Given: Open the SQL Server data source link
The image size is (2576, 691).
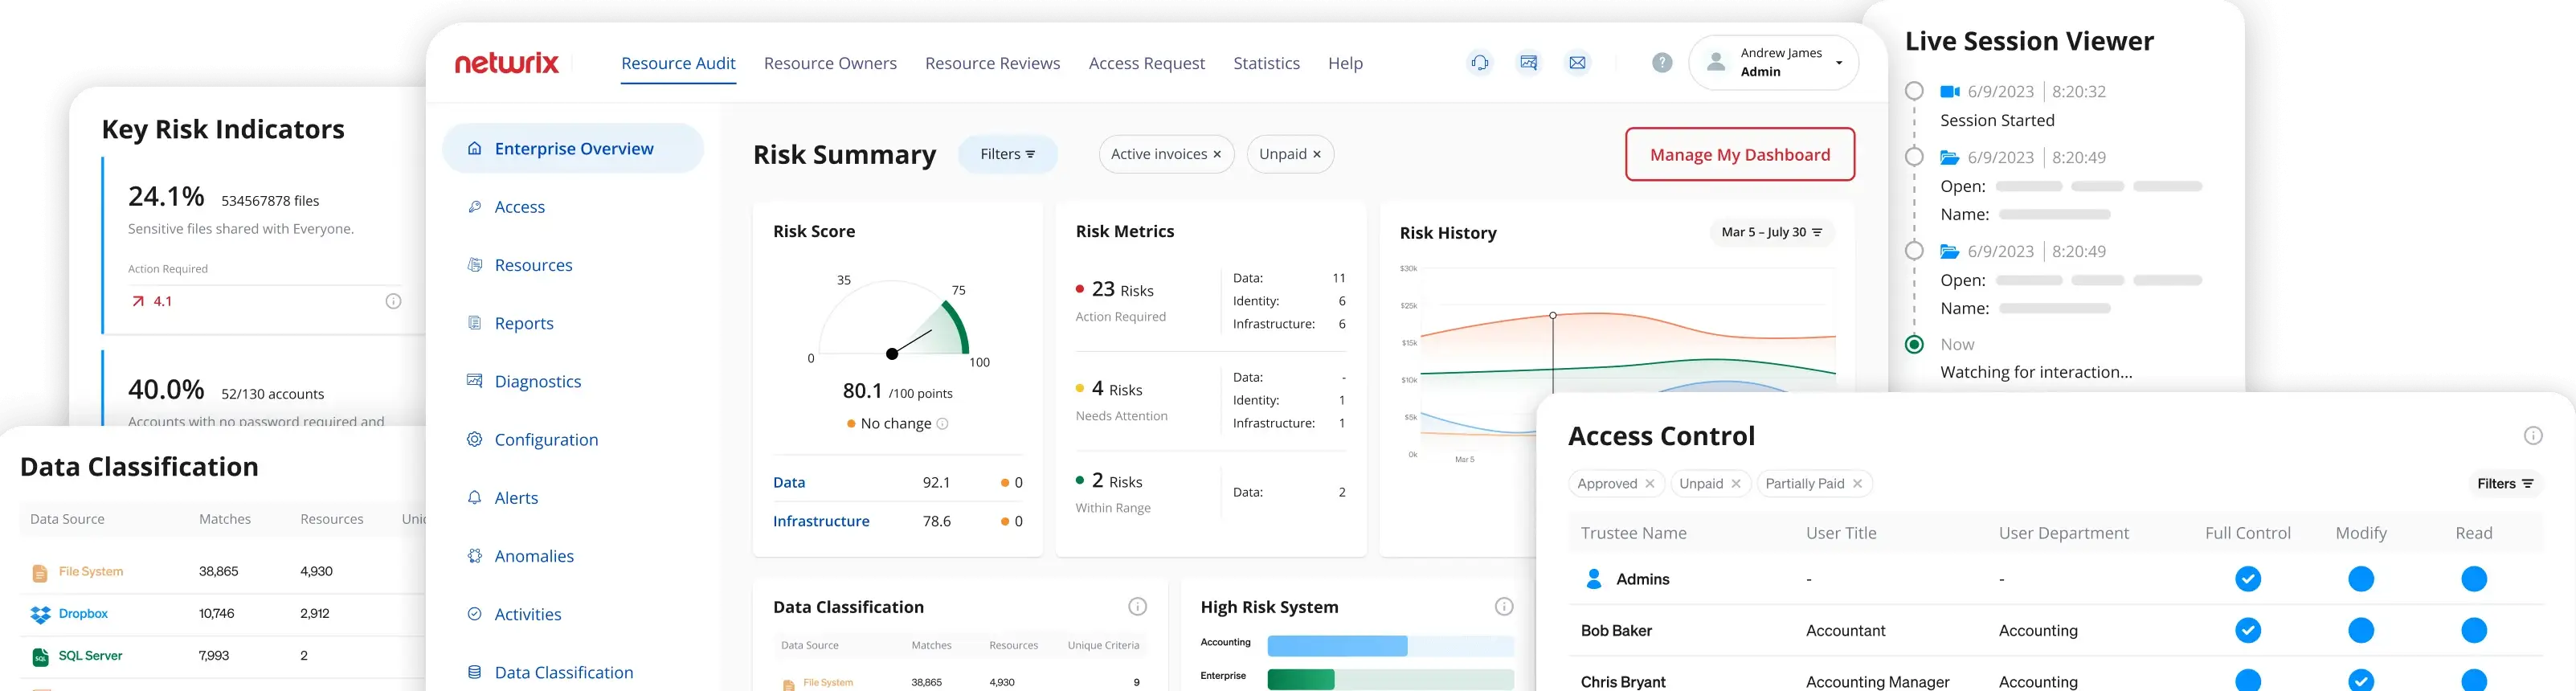Looking at the screenshot, I should coord(90,656).
